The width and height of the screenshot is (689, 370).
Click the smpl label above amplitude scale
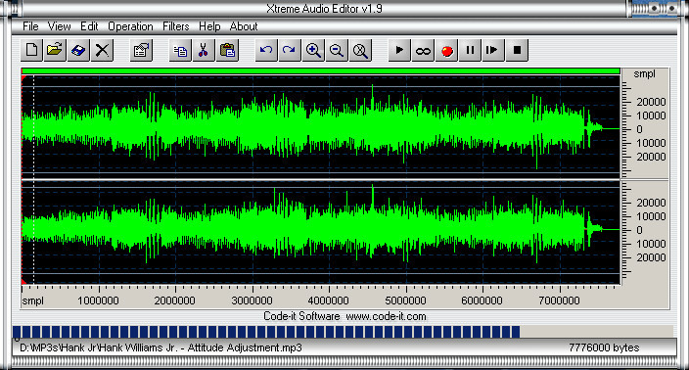pyautogui.click(x=644, y=73)
